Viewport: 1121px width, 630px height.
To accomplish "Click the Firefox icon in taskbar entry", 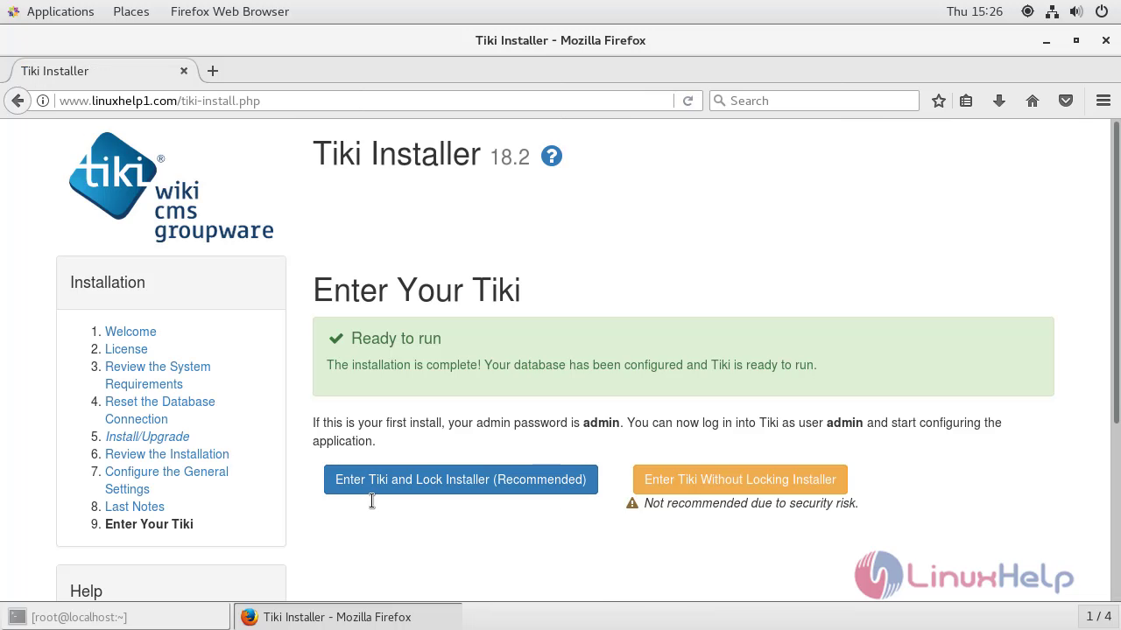I will coord(250,617).
